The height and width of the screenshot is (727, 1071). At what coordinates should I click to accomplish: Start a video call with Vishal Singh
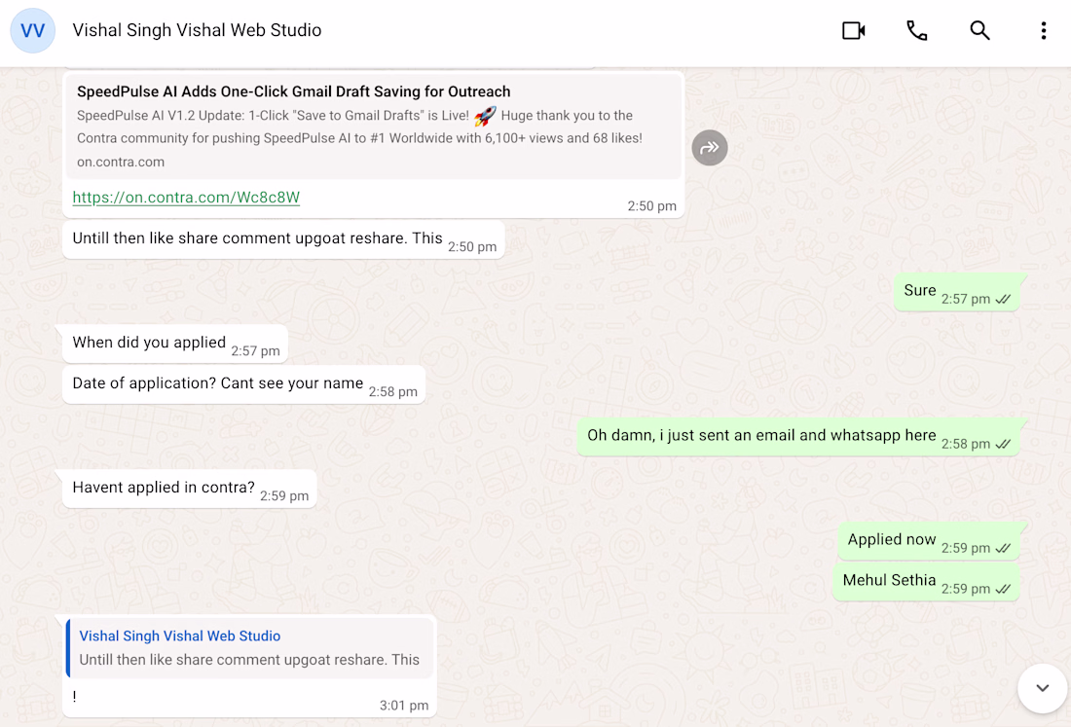[853, 31]
